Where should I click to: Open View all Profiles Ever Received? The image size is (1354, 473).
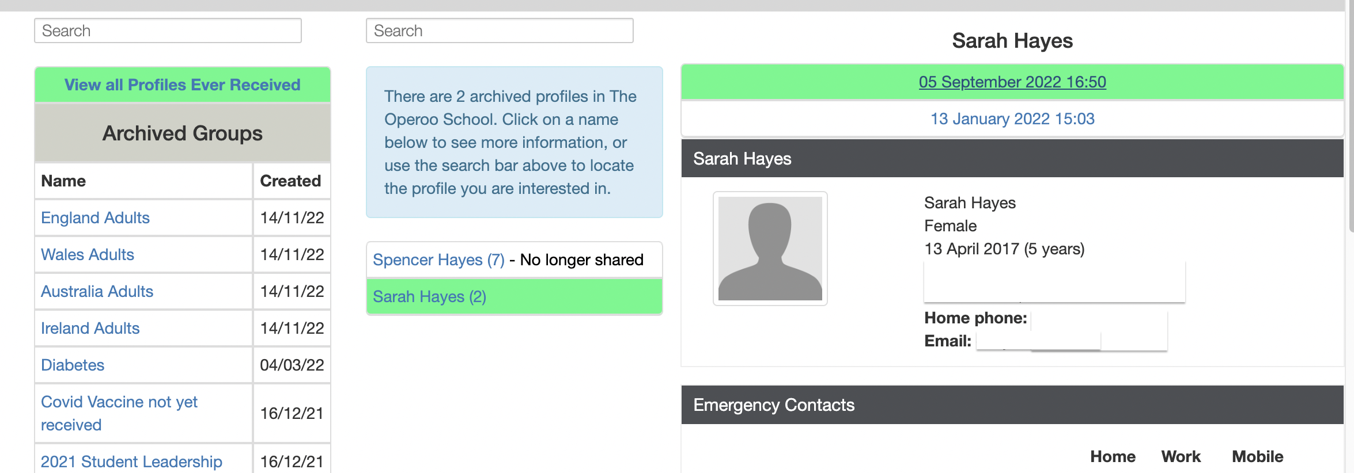(x=182, y=85)
